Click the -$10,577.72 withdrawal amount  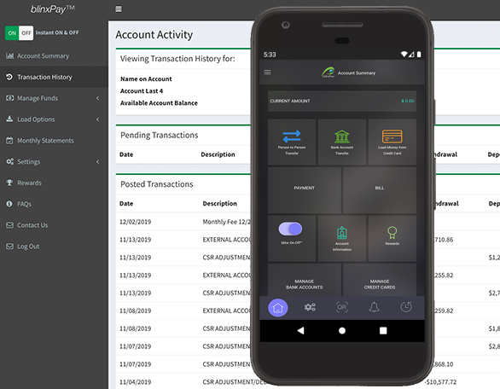(x=440, y=382)
